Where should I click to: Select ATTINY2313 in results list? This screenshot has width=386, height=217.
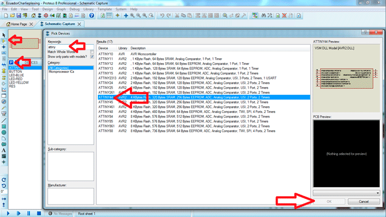coord(203,78)
